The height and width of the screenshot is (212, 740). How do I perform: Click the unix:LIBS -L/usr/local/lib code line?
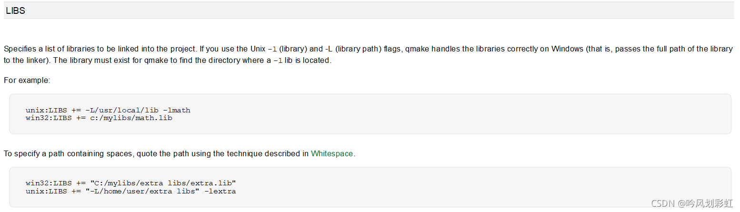108,110
